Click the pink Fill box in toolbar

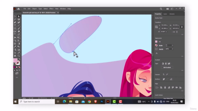click(15, 60)
